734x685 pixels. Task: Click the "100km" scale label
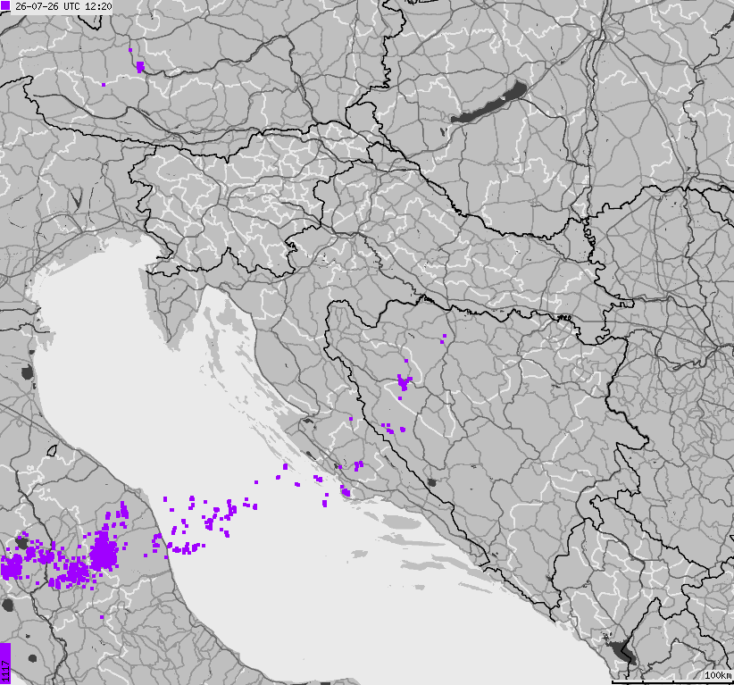[718, 674]
